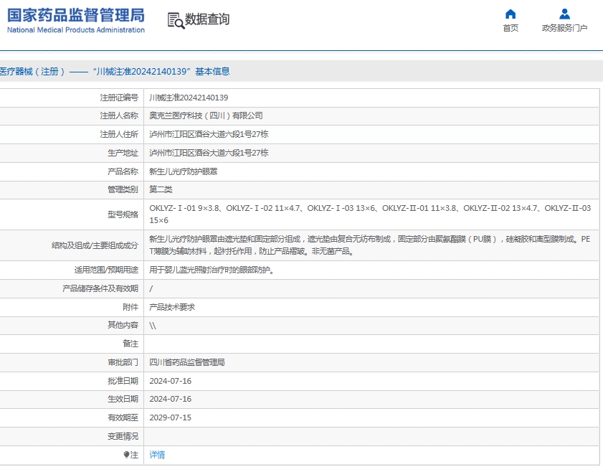Click the 数据查询 search document icon
The image size is (603, 472).
point(176,20)
